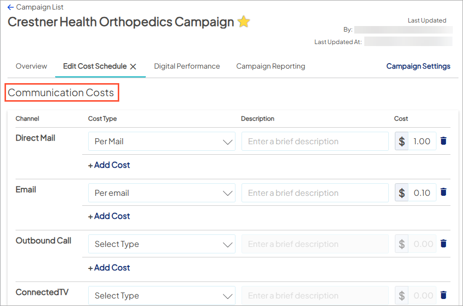Image resolution: width=463 pixels, height=306 pixels.
Task: Go back to Campaign List
Action: [x=35, y=8]
